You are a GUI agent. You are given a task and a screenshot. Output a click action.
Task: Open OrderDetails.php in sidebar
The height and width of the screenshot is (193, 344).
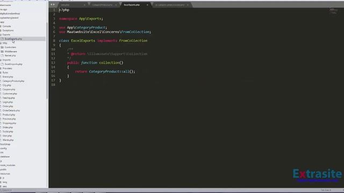tap(11, 110)
